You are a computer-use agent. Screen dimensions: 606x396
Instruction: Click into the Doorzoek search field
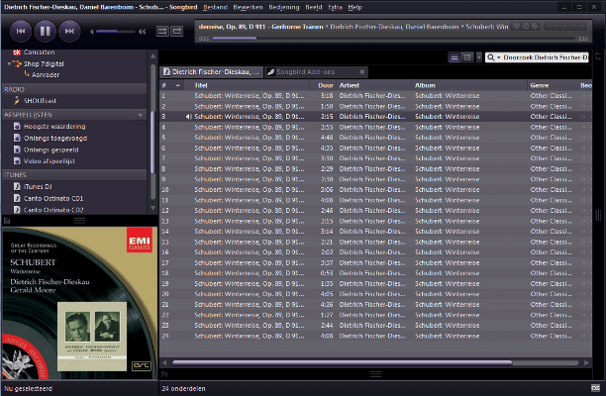click(546, 57)
